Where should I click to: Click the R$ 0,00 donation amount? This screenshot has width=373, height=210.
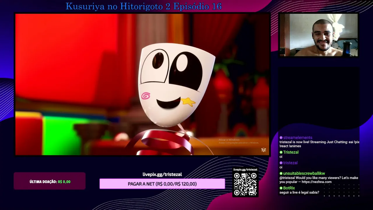click(64, 182)
